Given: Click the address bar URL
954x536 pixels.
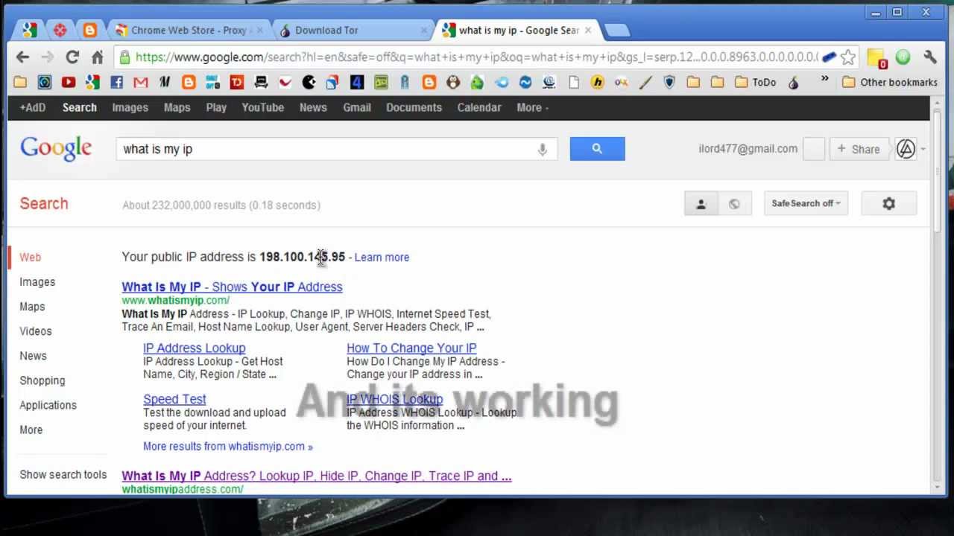Looking at the screenshot, I should pos(476,57).
